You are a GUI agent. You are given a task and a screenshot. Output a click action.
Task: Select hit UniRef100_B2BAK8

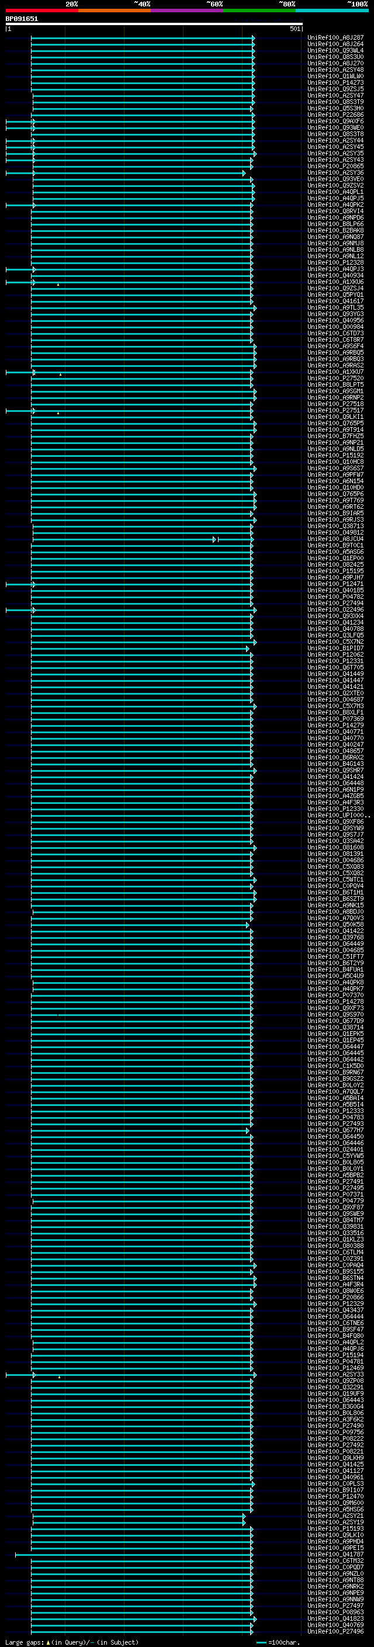click(x=335, y=230)
